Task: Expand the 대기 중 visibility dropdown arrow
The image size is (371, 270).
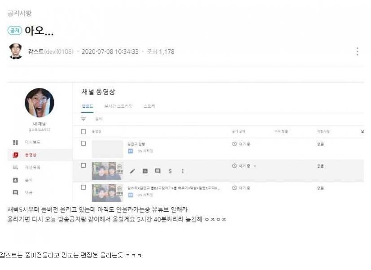Action: pos(255,166)
